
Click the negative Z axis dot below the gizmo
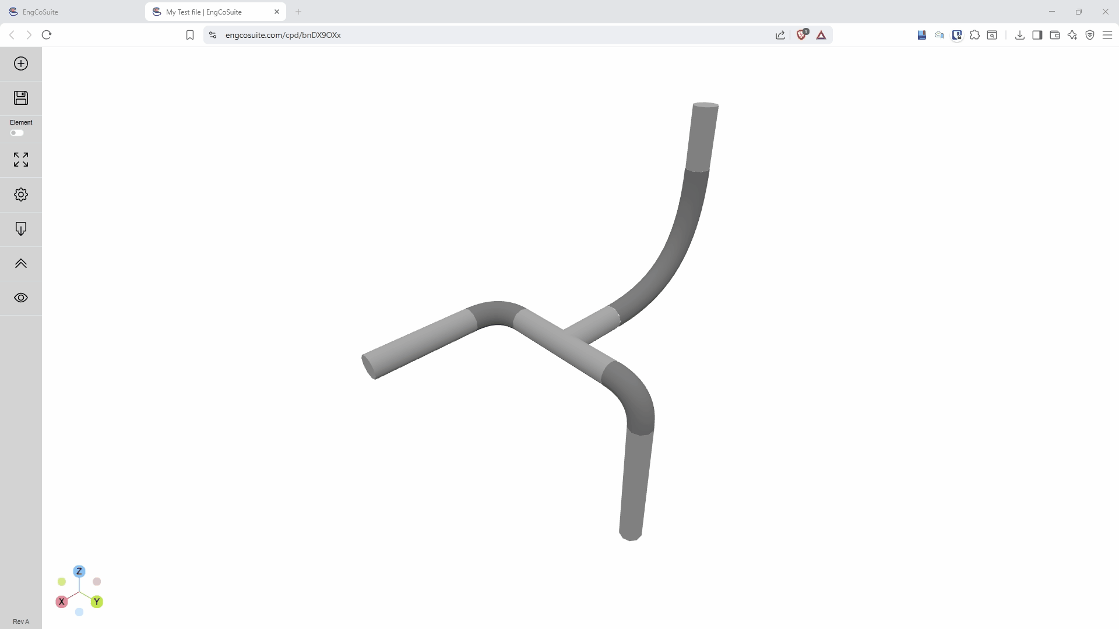(79, 612)
